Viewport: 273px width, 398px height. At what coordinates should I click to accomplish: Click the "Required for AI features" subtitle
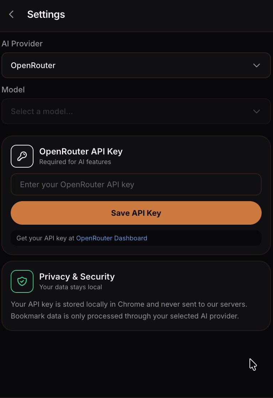75,162
